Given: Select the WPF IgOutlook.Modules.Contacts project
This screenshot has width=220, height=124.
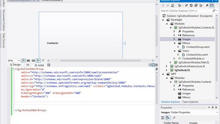Looking at the screenshot, I should pyautogui.click(x=195, y=82).
